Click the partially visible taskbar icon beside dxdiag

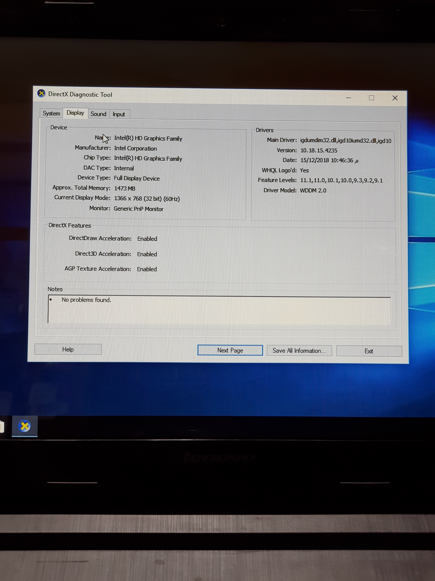click(x=2, y=427)
